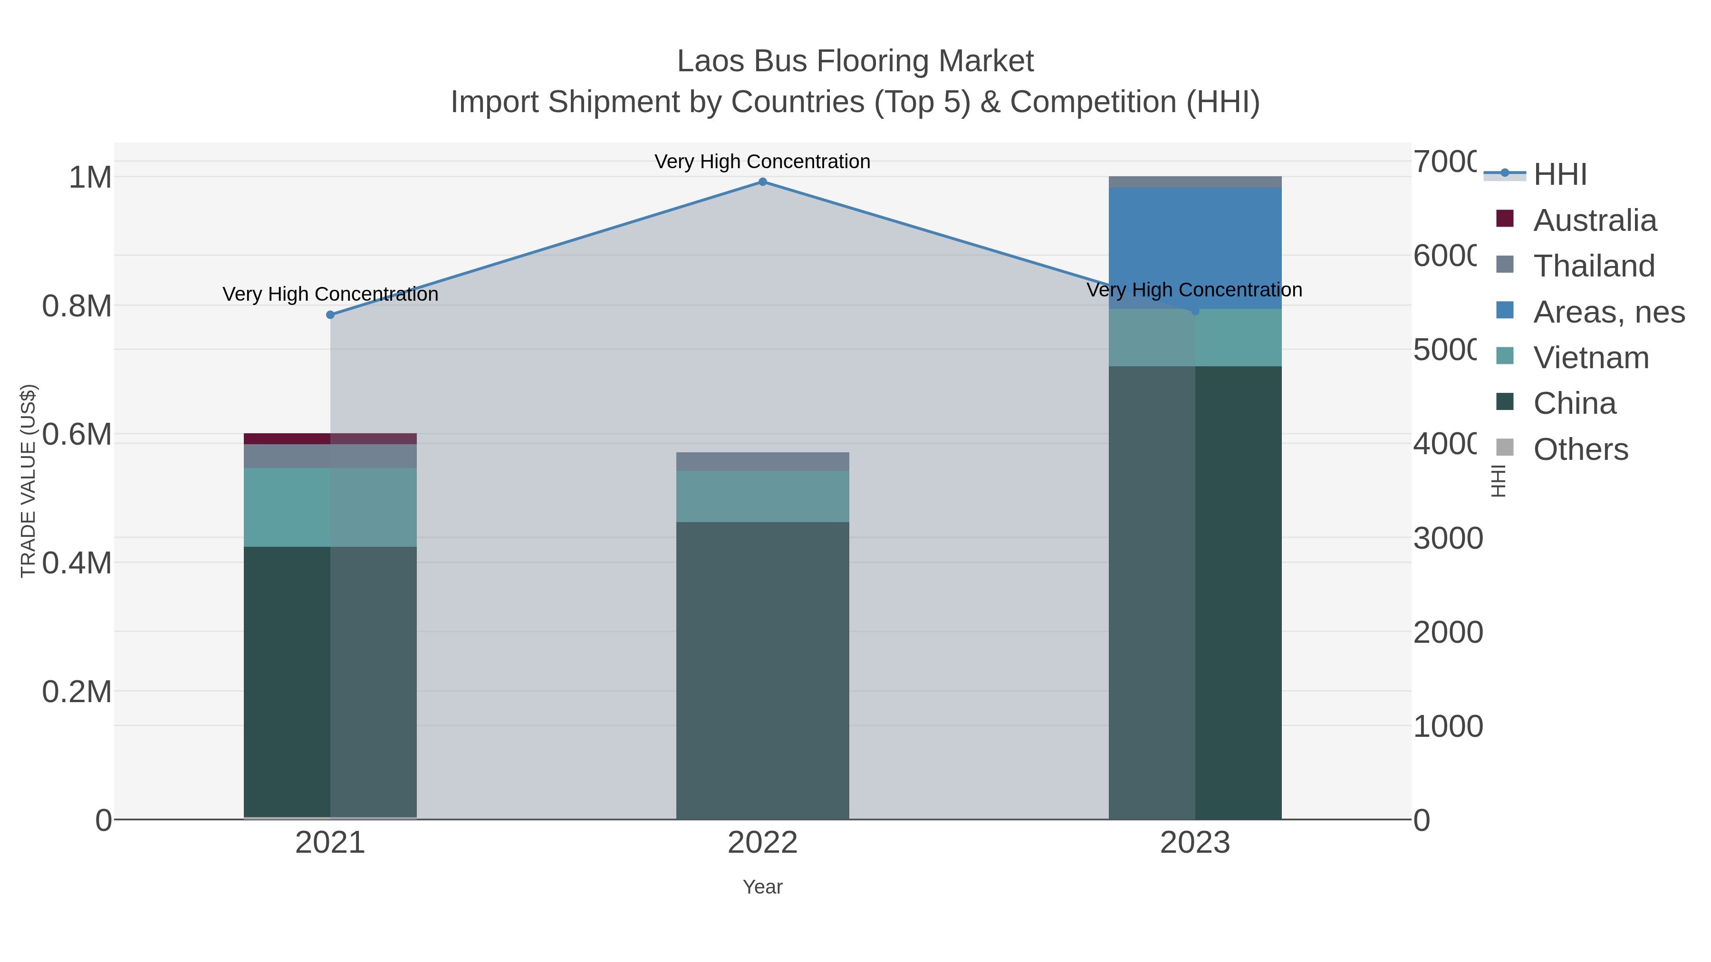Toggle China series in legend

pyautogui.click(x=1556, y=403)
